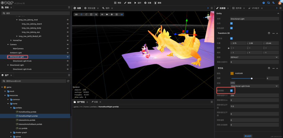The width and height of the screenshot is (283, 138).
Task: Expand the HomeChar tree node
Action: 11,40
